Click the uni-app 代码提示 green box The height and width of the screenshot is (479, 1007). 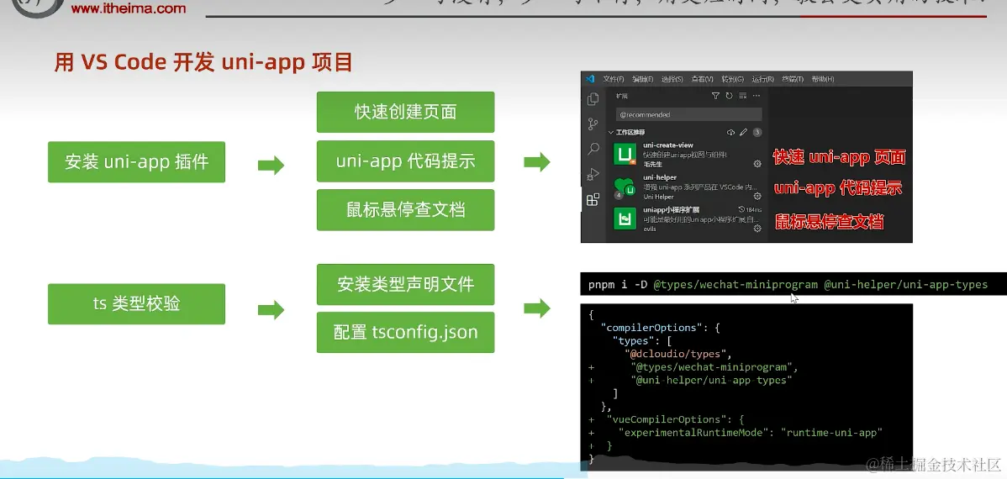click(405, 161)
